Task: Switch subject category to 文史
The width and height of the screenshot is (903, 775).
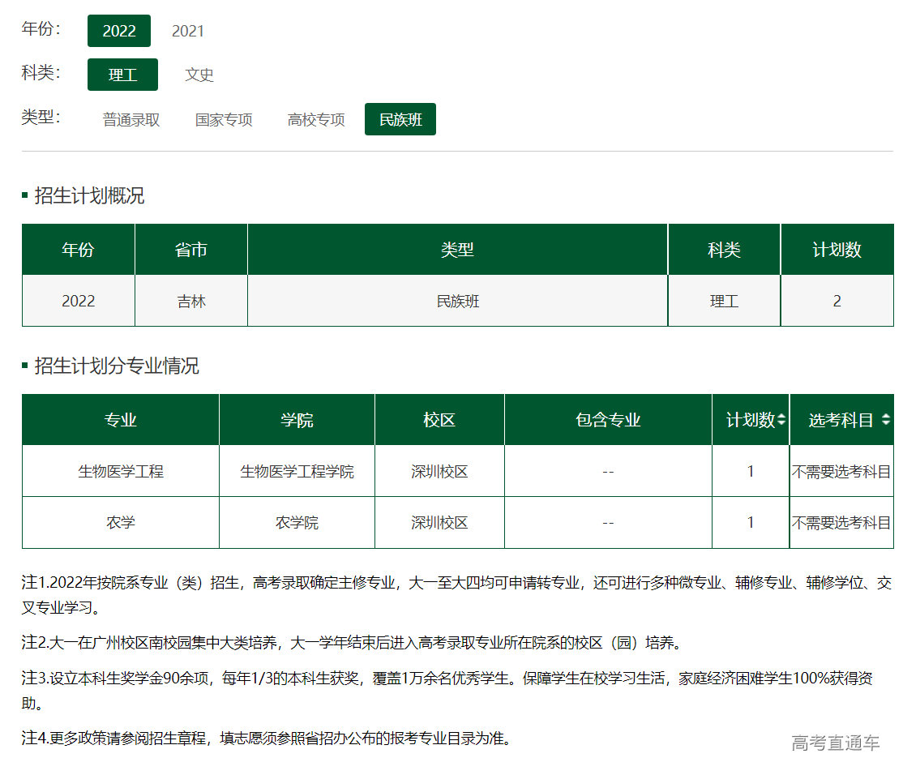Action: point(199,75)
